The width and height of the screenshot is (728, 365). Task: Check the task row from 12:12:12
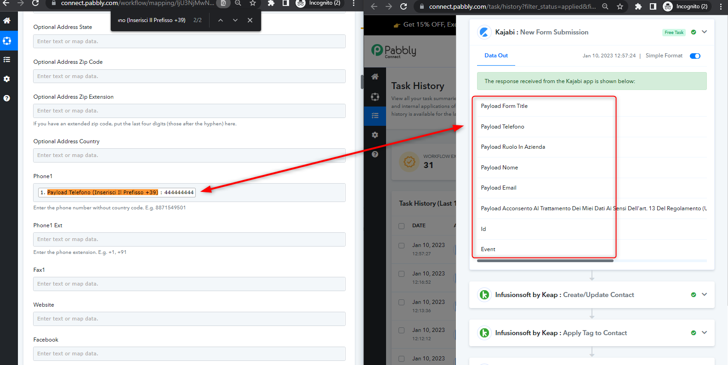point(402,331)
